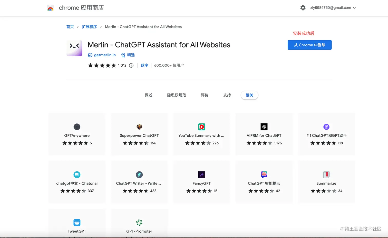Click the 从 Chrome 中删除 button
This screenshot has width=388, height=238.
tap(310, 45)
